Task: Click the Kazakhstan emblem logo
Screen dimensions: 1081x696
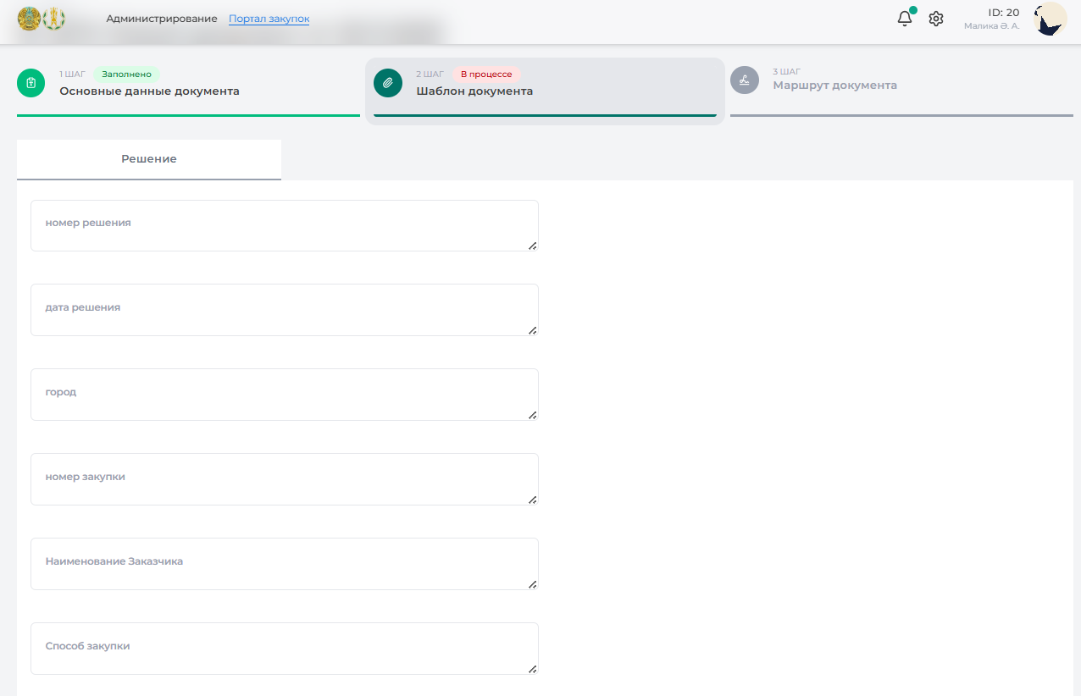Action: tap(29, 18)
